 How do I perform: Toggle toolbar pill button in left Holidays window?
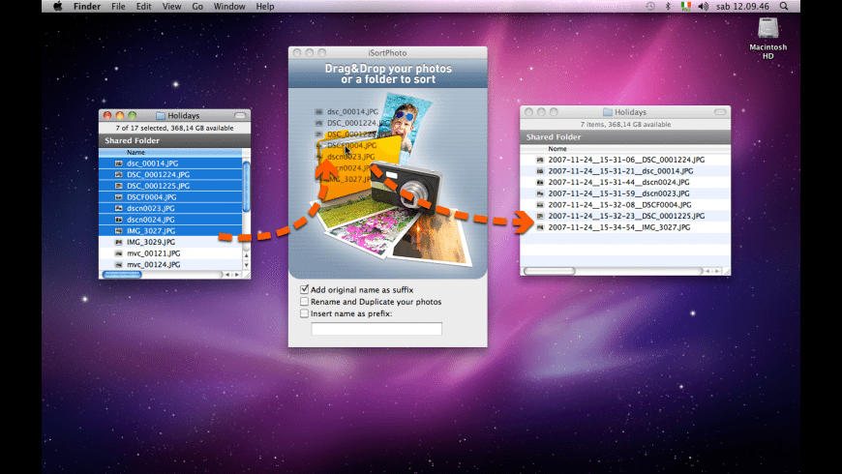[240, 115]
